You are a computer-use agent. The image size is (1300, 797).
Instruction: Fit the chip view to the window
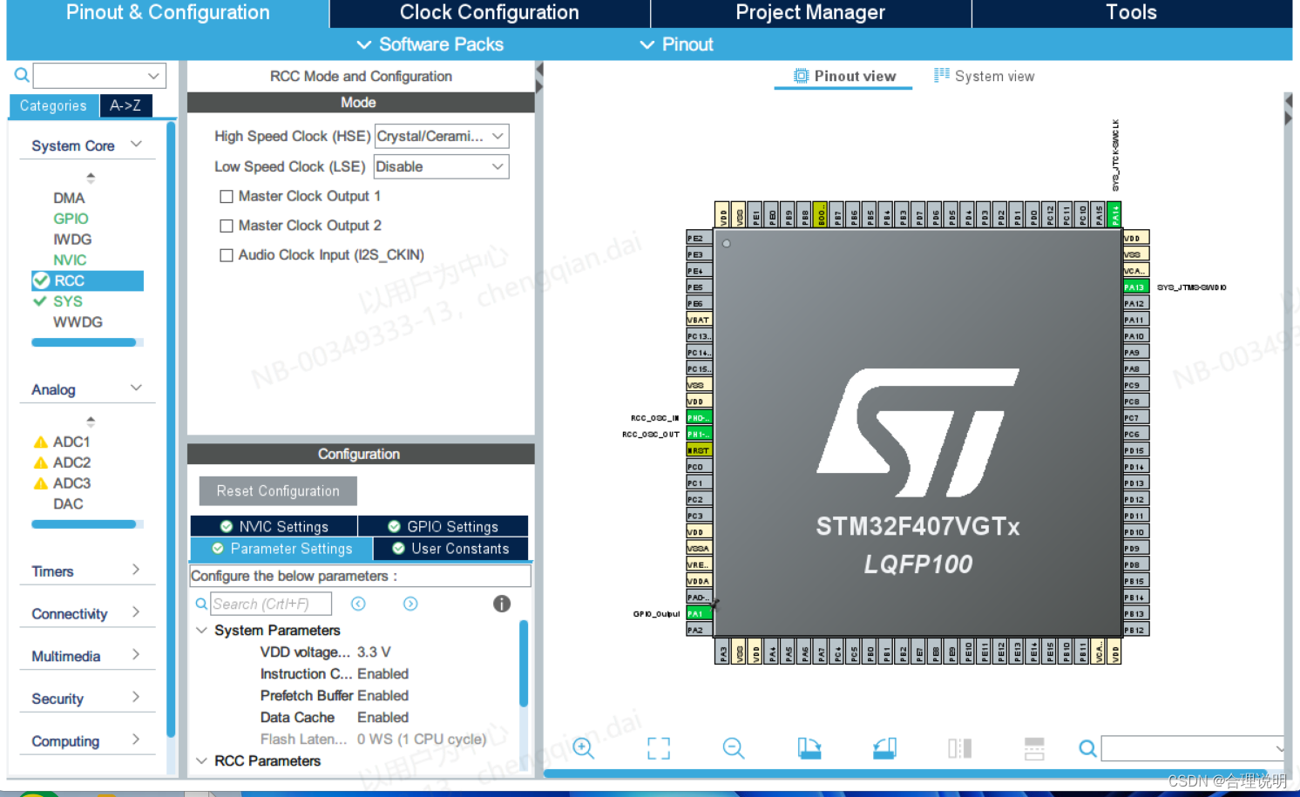pyautogui.click(x=659, y=748)
